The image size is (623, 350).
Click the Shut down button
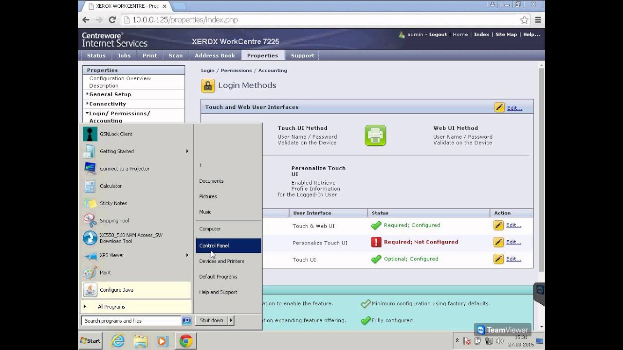[x=211, y=320]
